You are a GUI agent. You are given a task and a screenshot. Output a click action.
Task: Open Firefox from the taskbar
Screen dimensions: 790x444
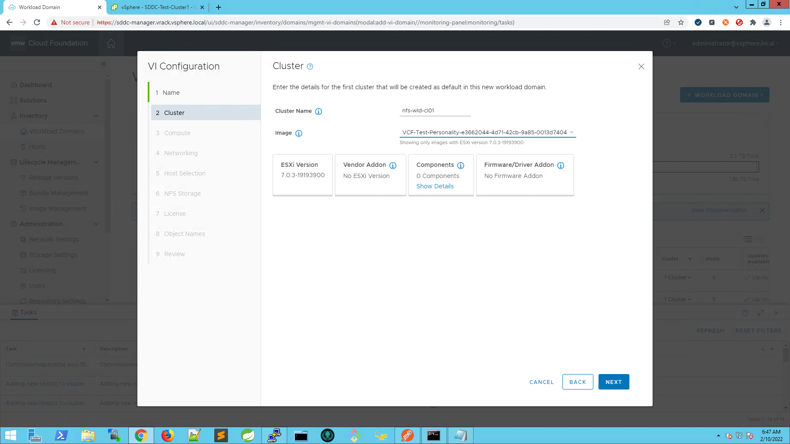[x=167, y=435]
